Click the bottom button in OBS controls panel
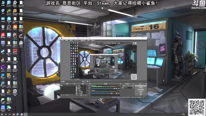The width and height of the screenshot is (206, 116). [x=141, y=95]
